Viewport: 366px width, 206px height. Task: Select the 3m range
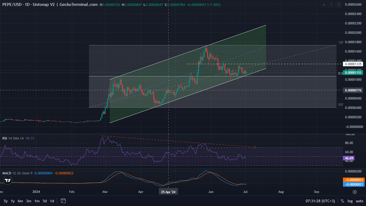tap(29, 201)
